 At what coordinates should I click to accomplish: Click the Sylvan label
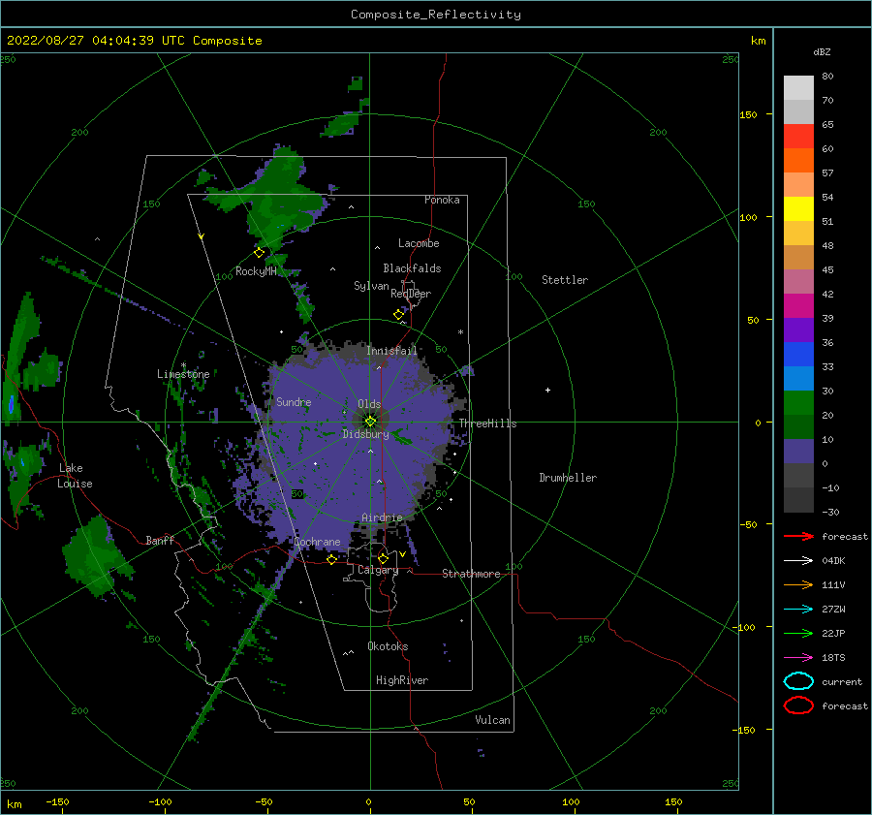tap(371, 286)
